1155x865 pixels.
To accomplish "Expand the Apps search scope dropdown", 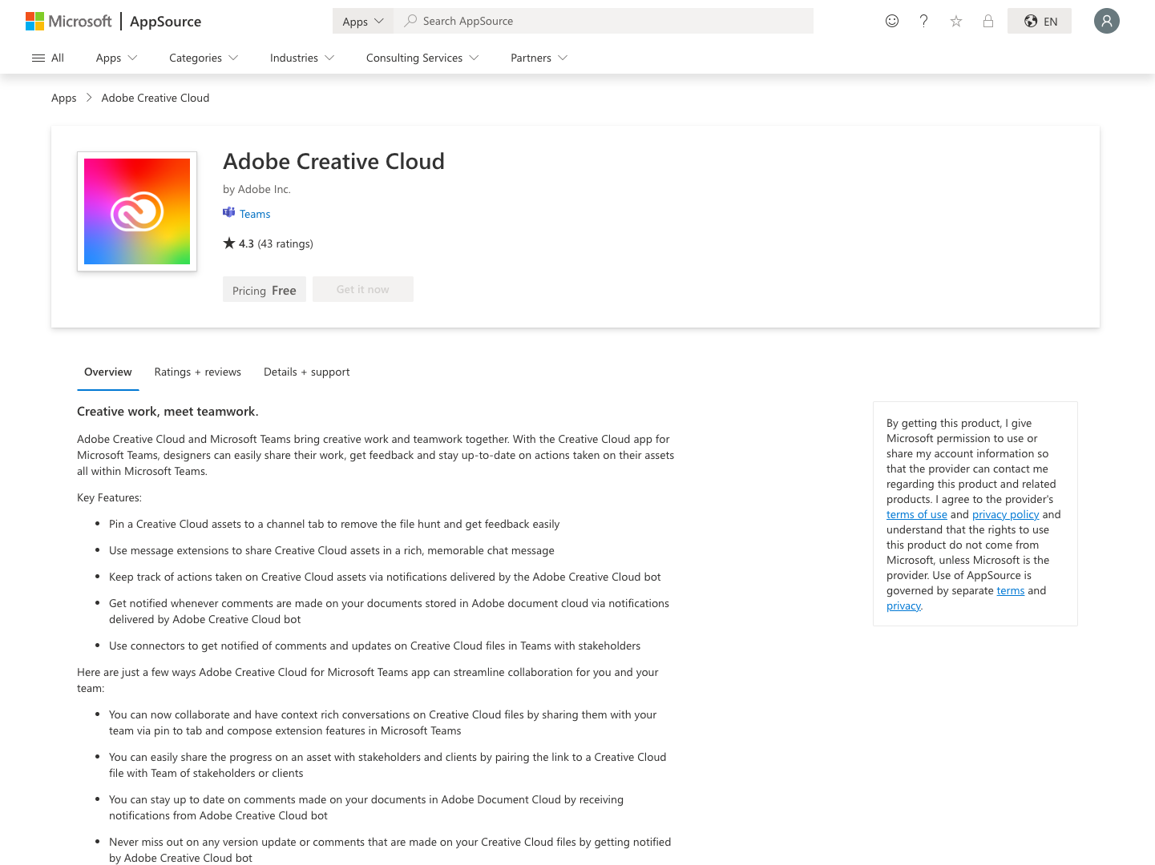I will coord(362,21).
